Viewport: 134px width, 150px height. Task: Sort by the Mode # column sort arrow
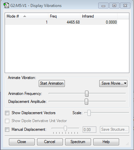(x=24, y=16)
